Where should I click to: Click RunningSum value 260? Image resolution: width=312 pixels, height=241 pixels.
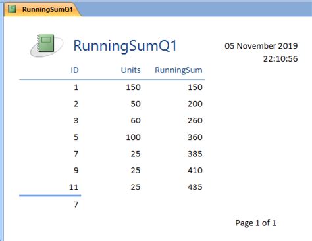tap(195, 121)
